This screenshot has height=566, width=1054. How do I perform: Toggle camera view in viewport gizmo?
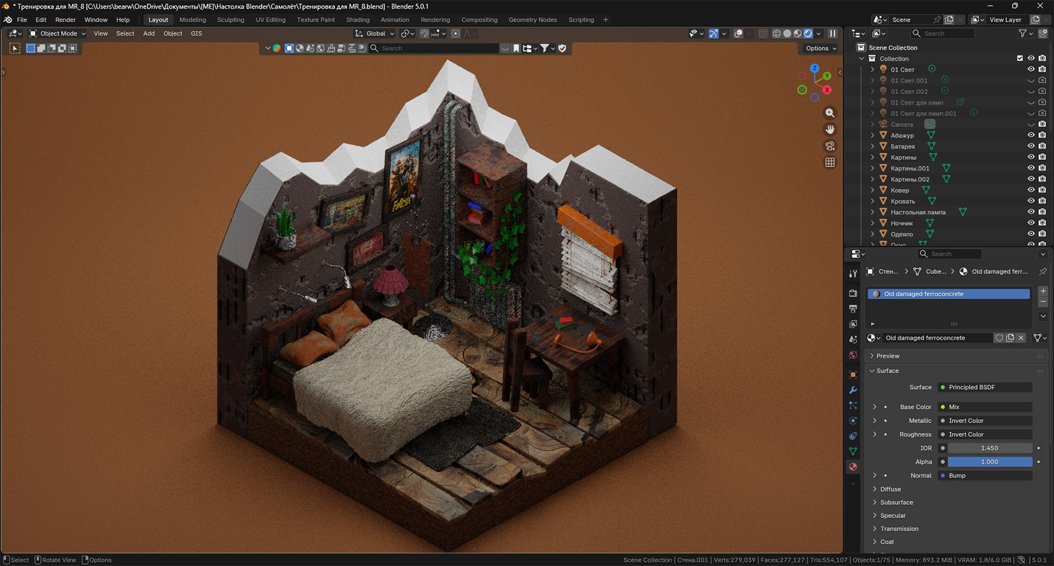830,146
